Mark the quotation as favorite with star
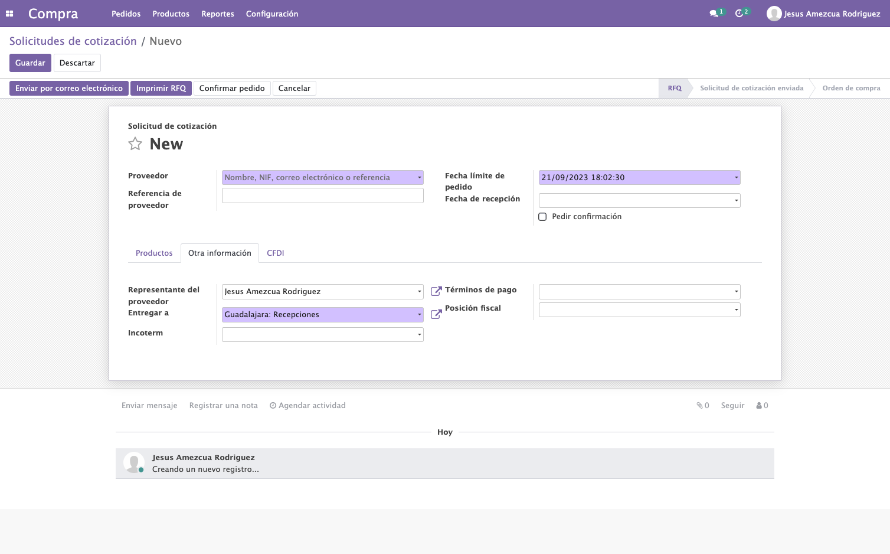 tap(135, 144)
